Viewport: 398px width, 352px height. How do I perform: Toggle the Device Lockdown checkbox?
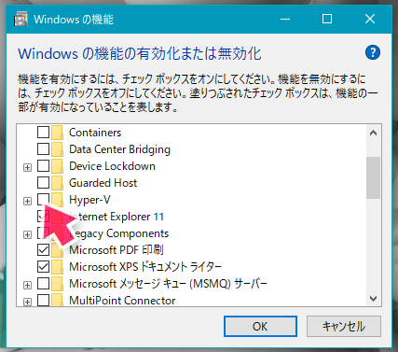pos(43,166)
